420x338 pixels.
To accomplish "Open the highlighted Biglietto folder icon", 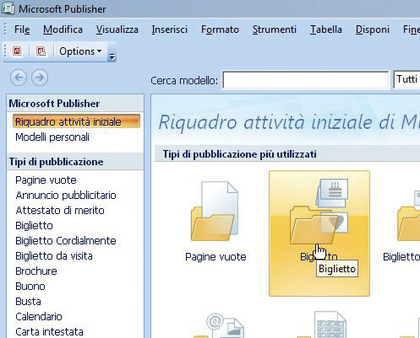I will [319, 212].
